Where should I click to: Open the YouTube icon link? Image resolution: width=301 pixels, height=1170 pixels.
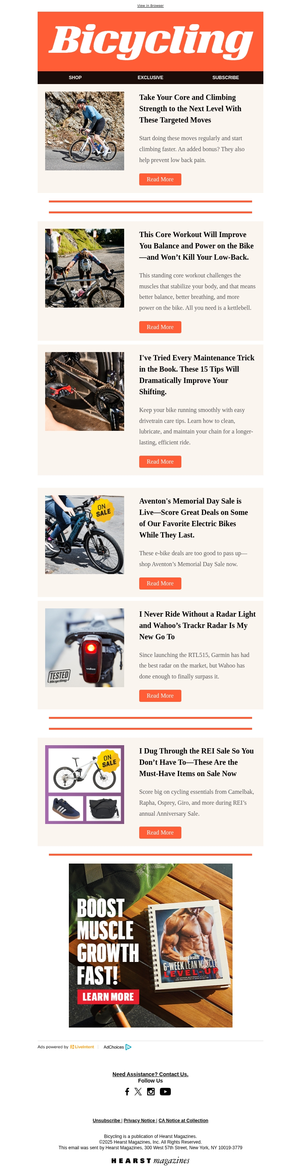165,1092
